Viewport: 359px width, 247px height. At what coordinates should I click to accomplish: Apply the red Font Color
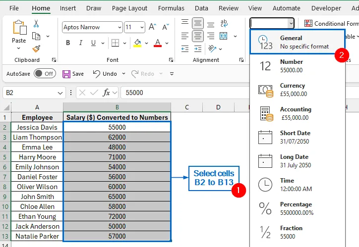click(158, 43)
